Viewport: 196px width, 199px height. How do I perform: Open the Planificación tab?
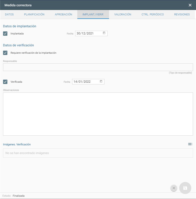[34, 14]
